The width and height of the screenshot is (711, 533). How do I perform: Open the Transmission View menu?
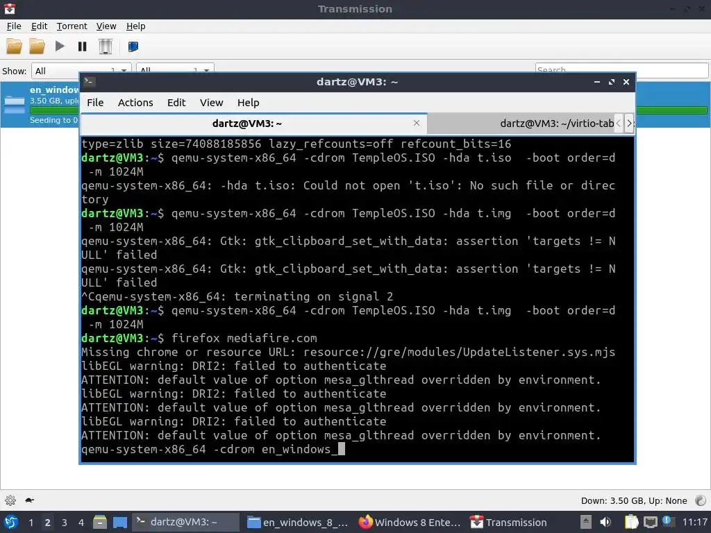106,26
